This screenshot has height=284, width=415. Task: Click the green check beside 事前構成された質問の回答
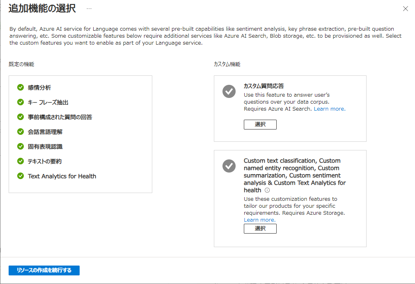coord(21,117)
